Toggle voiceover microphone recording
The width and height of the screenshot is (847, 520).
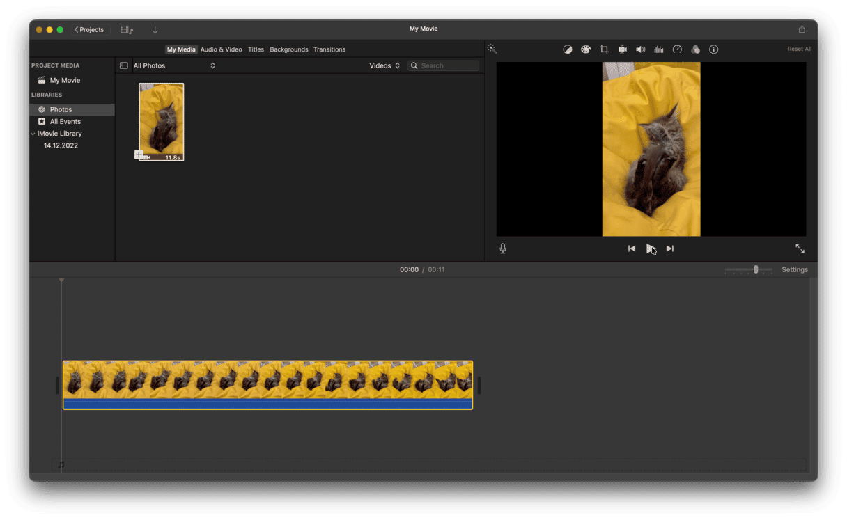point(503,249)
